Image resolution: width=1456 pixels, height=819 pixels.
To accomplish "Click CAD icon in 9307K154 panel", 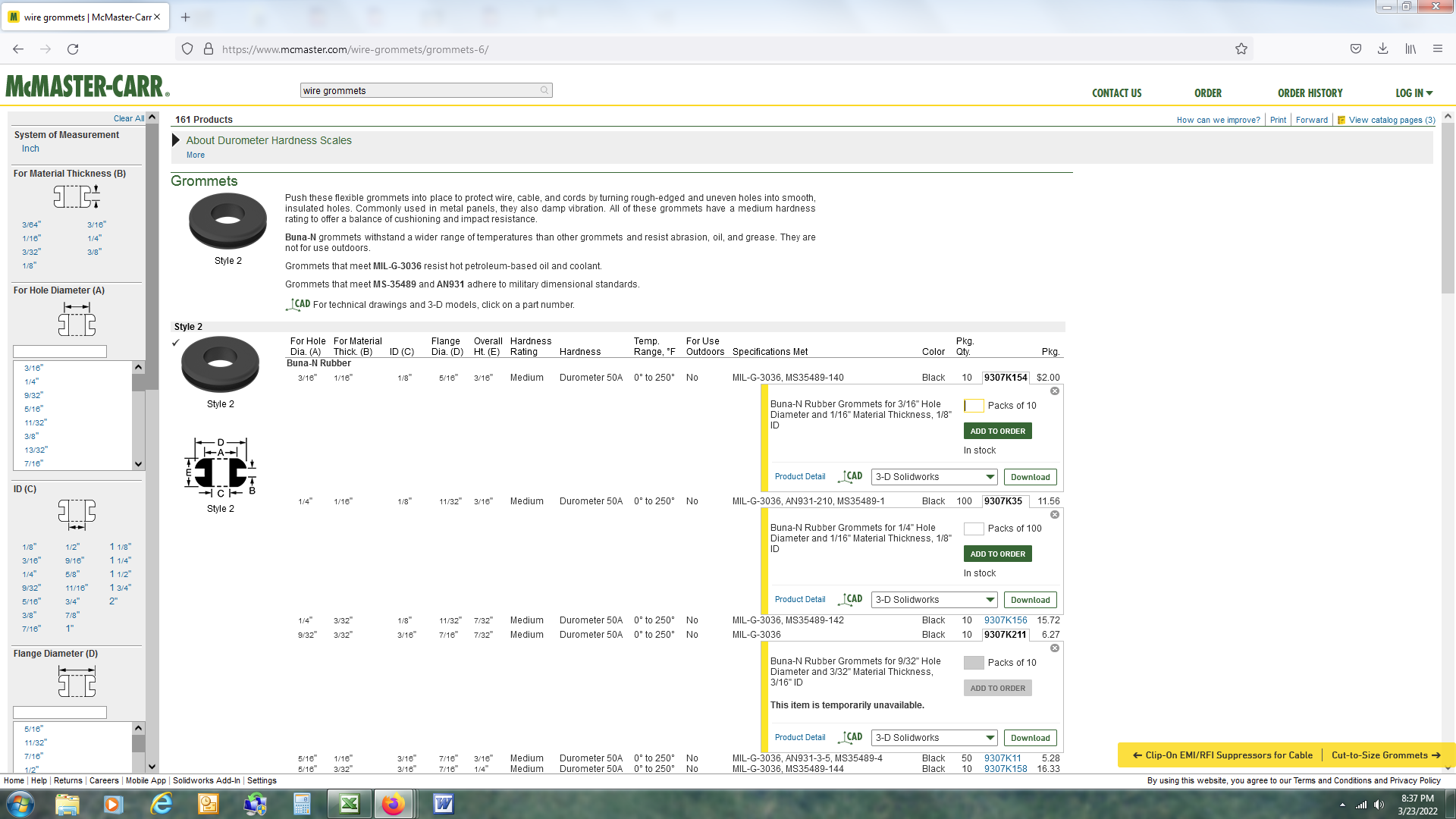I will 850,476.
